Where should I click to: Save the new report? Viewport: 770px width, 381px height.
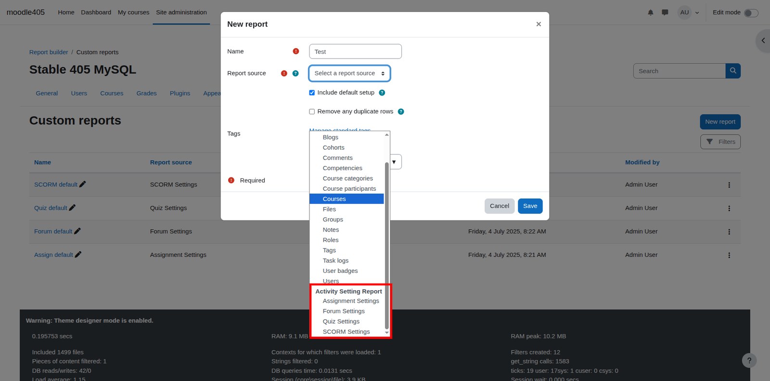pos(530,206)
